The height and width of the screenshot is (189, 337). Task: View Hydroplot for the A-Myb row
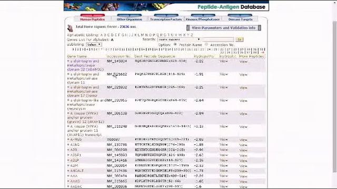(x=224, y=140)
